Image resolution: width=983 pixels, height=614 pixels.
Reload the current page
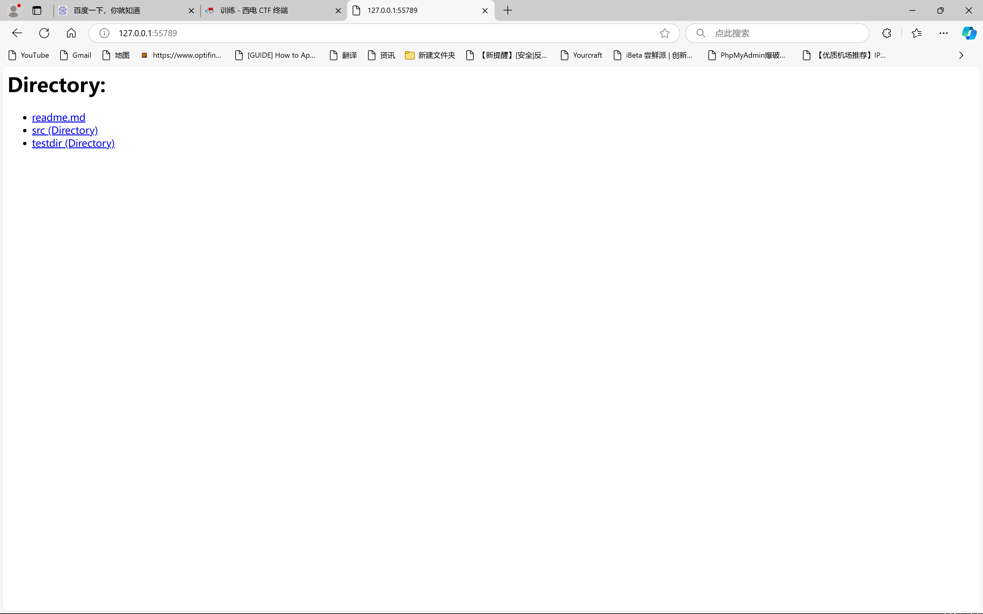tap(44, 33)
